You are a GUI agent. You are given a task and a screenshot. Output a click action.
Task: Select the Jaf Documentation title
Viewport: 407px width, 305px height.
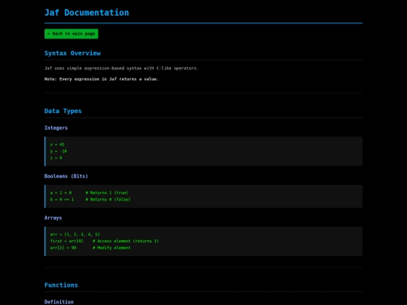point(87,13)
